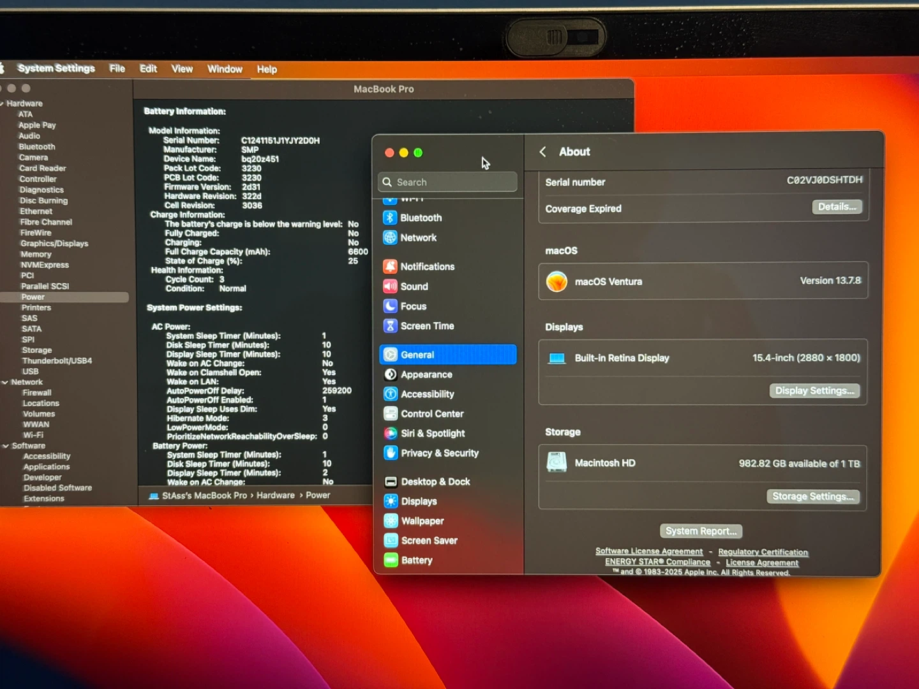919x689 pixels.
Task: Click the green Battery icon
Action: point(391,560)
